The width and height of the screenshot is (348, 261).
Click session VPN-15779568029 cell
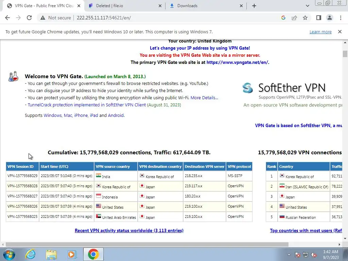click(22, 176)
